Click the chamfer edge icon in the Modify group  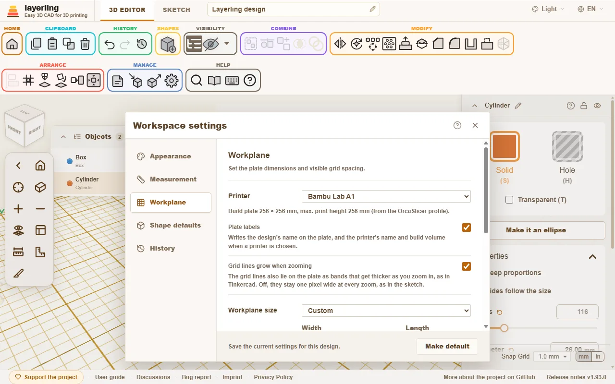tap(438, 44)
